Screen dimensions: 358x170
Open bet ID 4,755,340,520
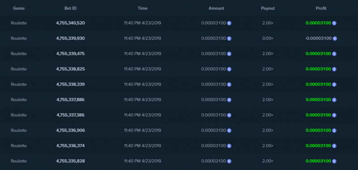(71, 23)
